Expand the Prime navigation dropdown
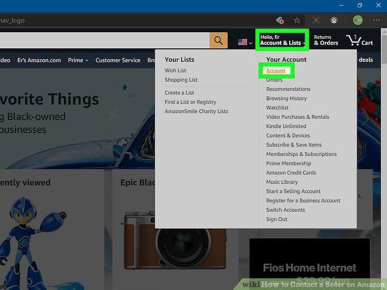The image size is (387, 290). click(78, 60)
